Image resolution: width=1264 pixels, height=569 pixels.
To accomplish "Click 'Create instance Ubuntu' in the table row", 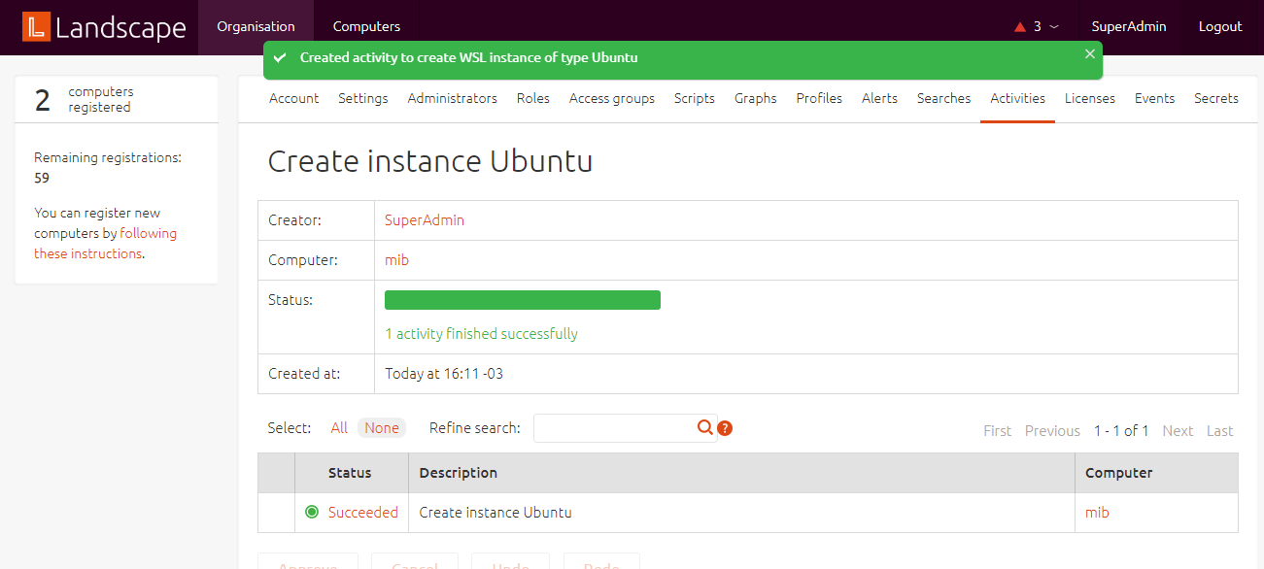I will 495,513.
